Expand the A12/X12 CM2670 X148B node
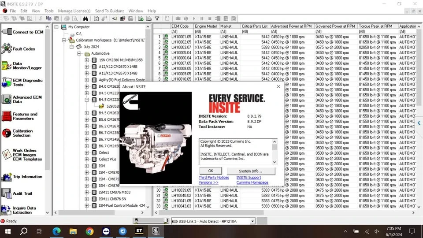Viewport: 423px width, 238px height. coord(87,67)
